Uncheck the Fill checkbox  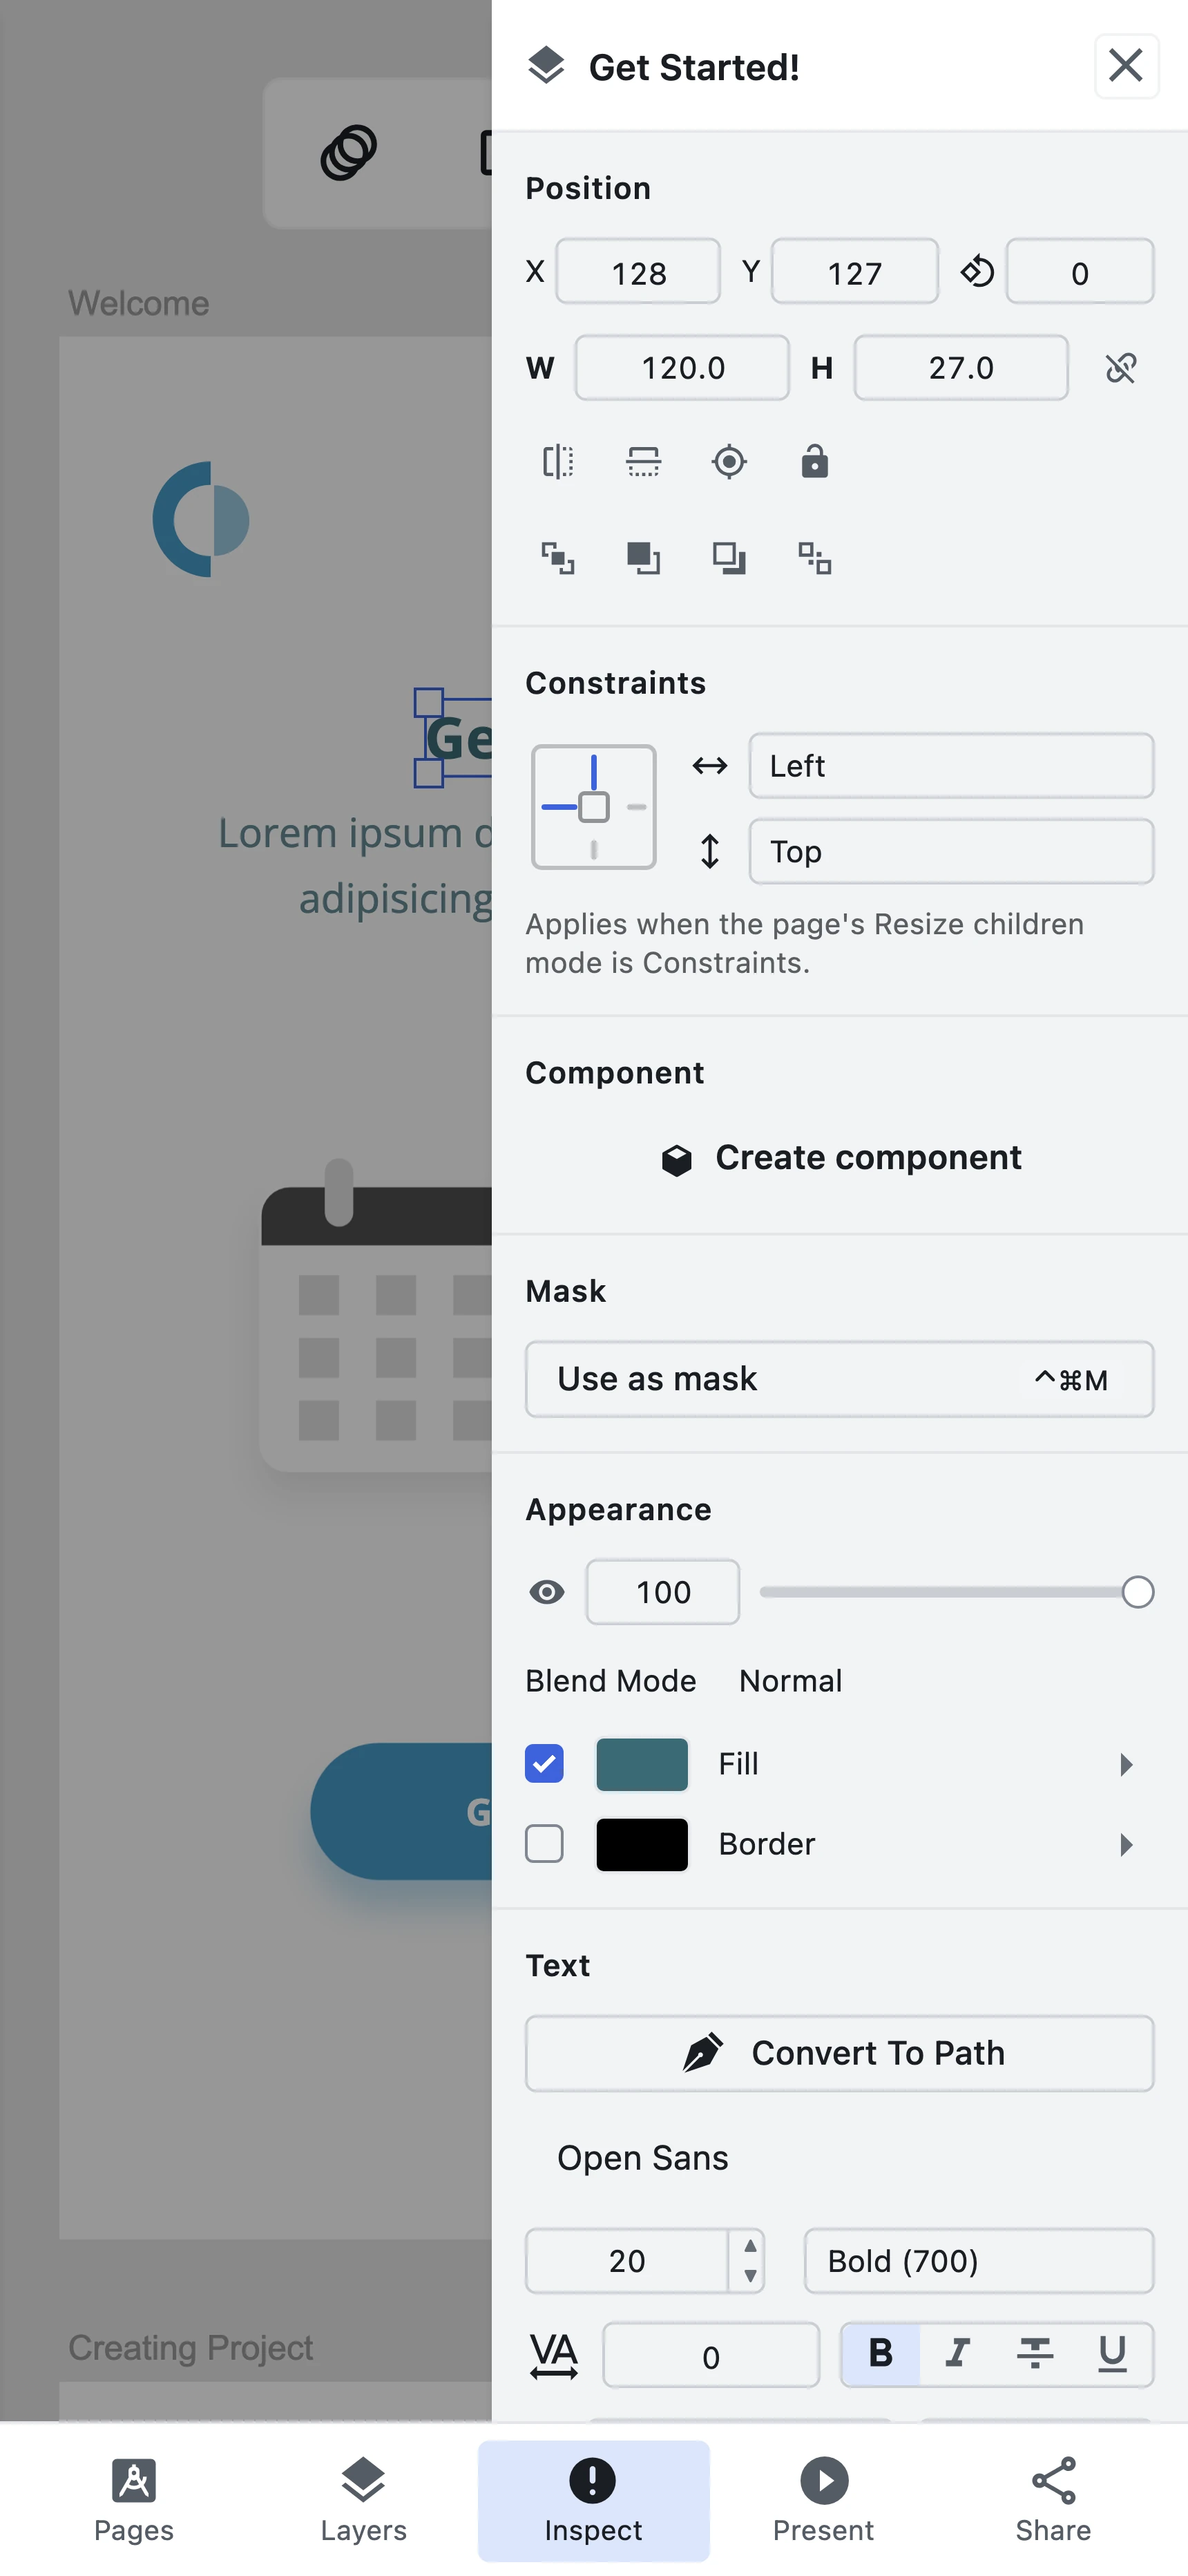(x=544, y=1764)
